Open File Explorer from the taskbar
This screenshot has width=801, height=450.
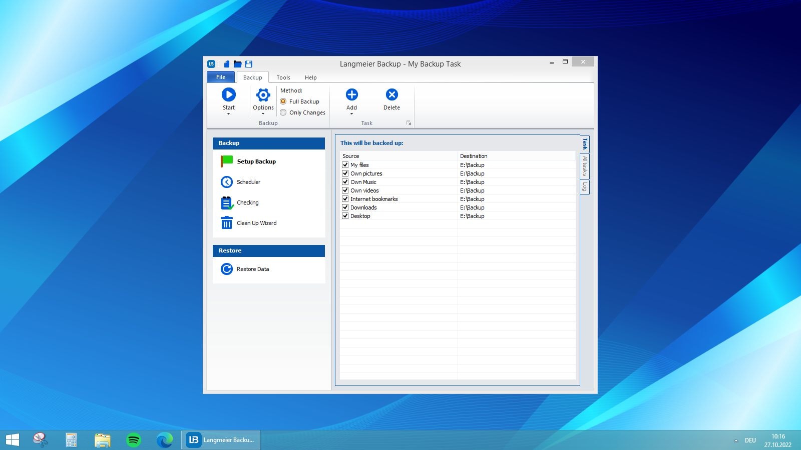point(102,440)
